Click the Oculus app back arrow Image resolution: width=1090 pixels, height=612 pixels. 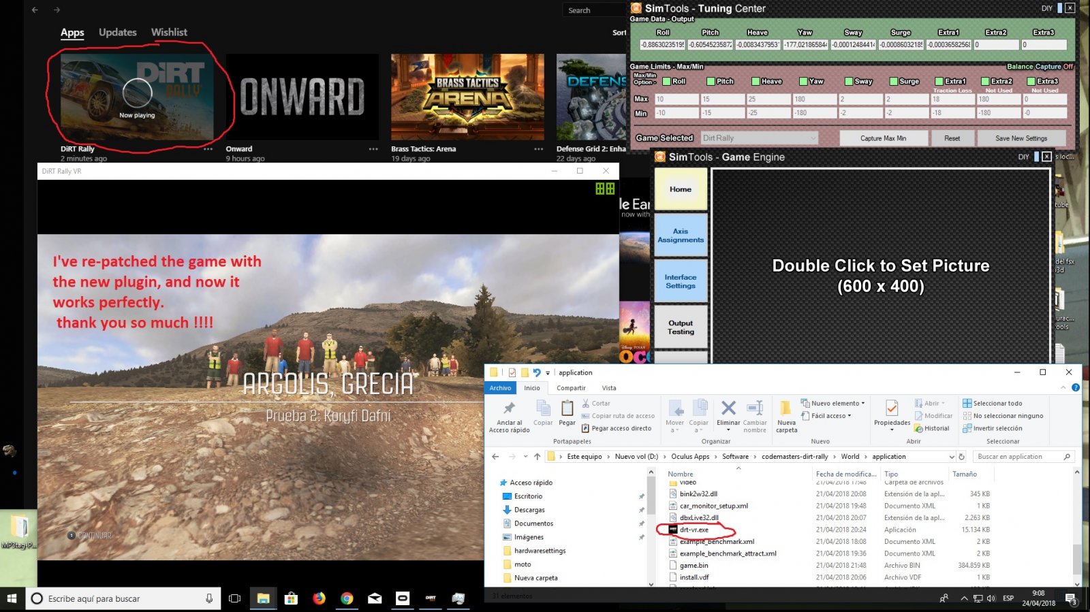35,10
